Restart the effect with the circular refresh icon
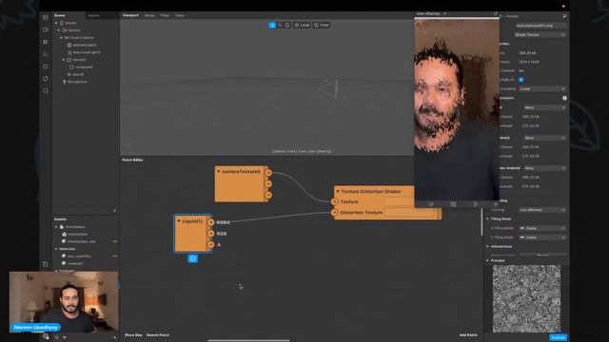 click(x=46, y=79)
